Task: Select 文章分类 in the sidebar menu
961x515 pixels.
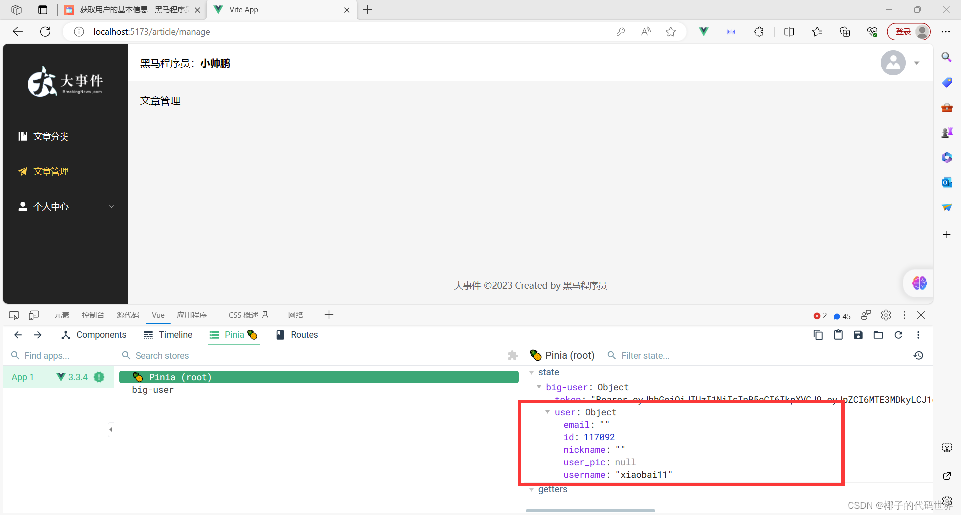Action: (x=65, y=136)
